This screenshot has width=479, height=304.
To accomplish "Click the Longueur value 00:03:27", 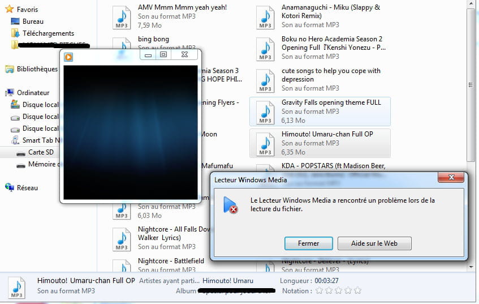I will click(x=326, y=281).
